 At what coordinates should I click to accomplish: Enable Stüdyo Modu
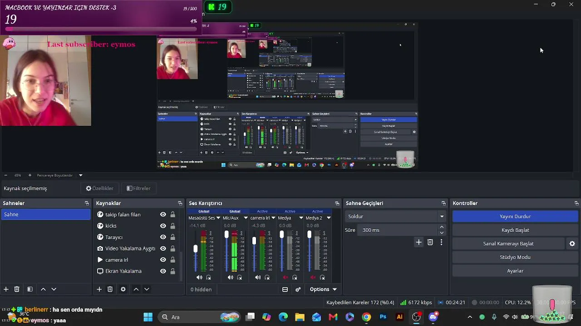click(x=515, y=257)
